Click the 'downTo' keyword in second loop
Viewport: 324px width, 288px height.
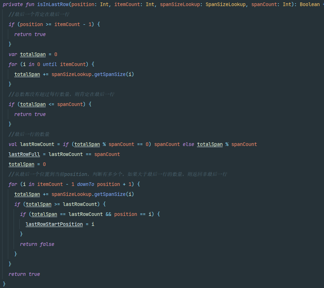pos(86,184)
